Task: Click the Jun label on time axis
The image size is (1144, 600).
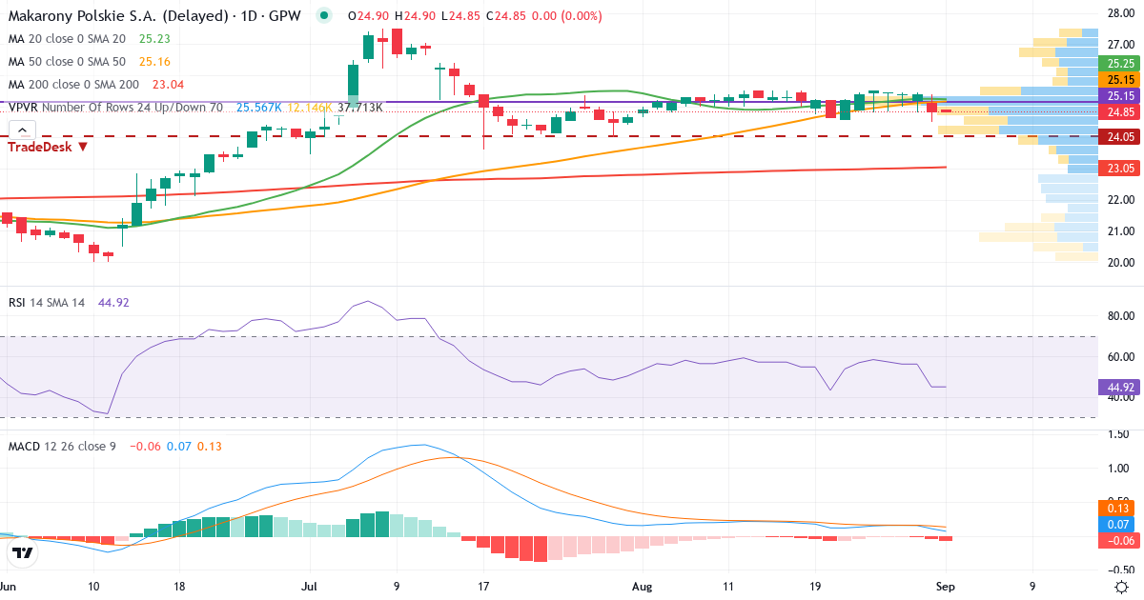Action: (x=10, y=588)
